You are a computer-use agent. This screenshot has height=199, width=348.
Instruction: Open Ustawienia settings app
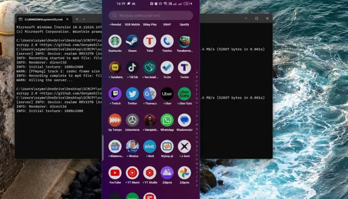[132, 120]
